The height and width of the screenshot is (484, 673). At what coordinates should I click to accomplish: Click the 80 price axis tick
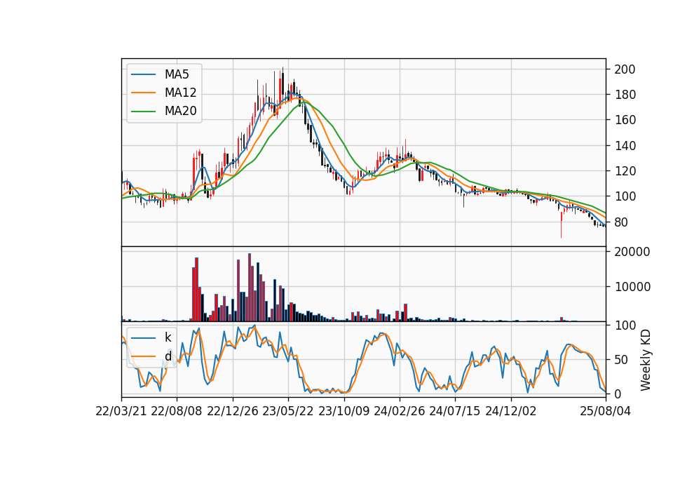[x=622, y=222]
